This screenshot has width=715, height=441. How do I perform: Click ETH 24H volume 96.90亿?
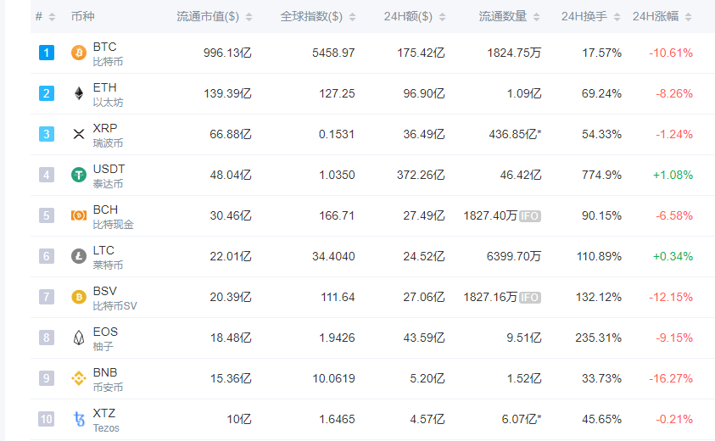[424, 93]
